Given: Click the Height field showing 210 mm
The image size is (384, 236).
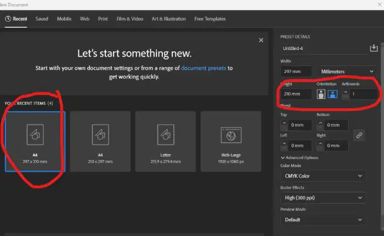Looking at the screenshot, I should [x=296, y=94].
